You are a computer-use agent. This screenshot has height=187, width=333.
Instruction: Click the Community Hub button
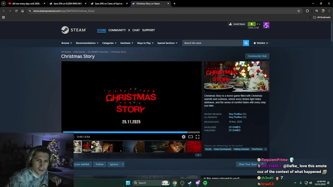[257, 56]
